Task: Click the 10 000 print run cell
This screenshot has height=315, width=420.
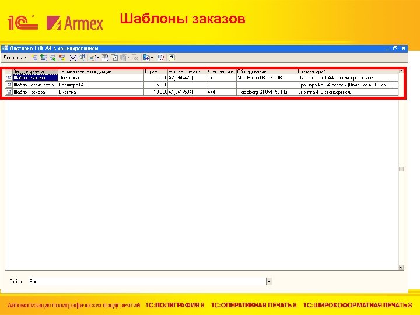Action: [156, 92]
